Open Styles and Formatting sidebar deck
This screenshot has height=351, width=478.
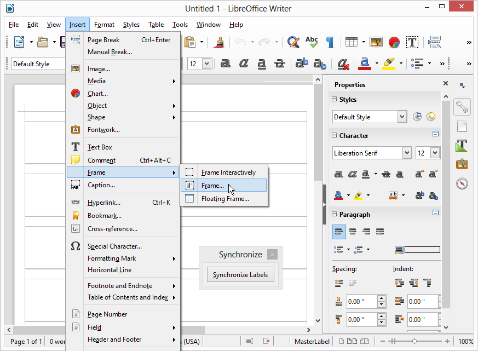462,146
